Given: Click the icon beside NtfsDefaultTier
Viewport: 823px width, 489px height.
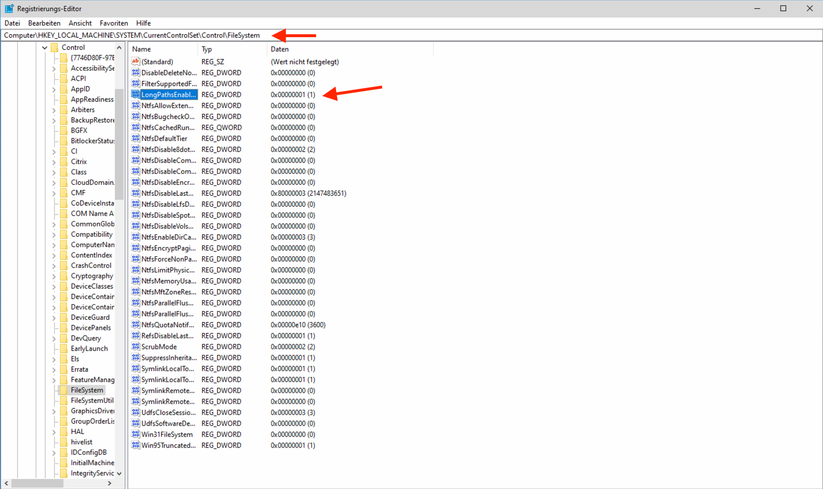Looking at the screenshot, I should [135, 138].
